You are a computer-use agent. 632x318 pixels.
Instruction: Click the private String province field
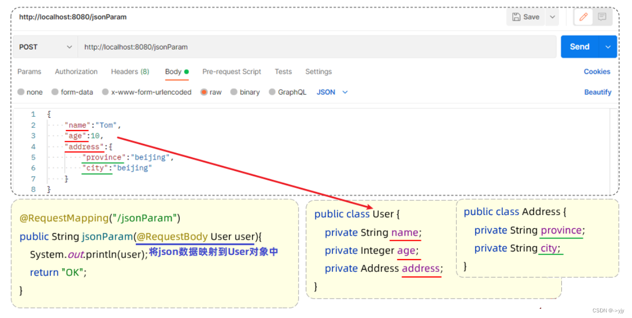point(530,230)
